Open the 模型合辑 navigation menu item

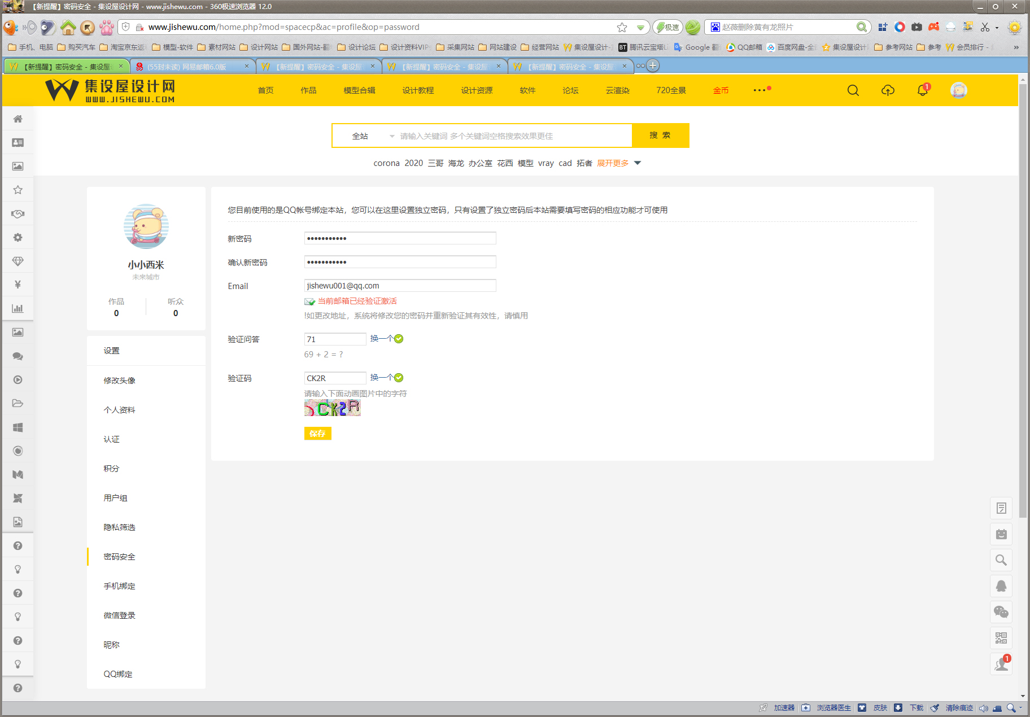[x=359, y=90]
